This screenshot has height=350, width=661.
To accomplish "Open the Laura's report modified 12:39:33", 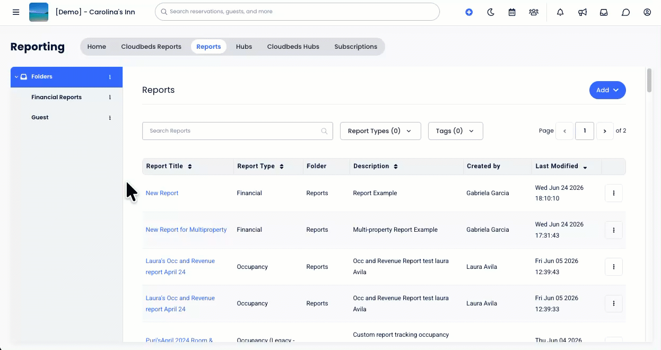I will click(180, 303).
